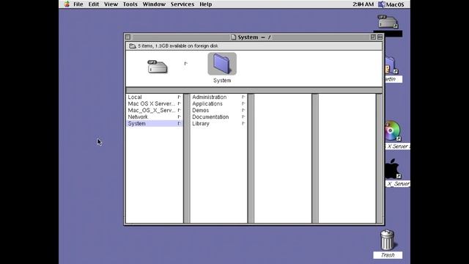The height and width of the screenshot is (264, 469).
Task: Expand arrow beside Library
Action: pyautogui.click(x=243, y=123)
